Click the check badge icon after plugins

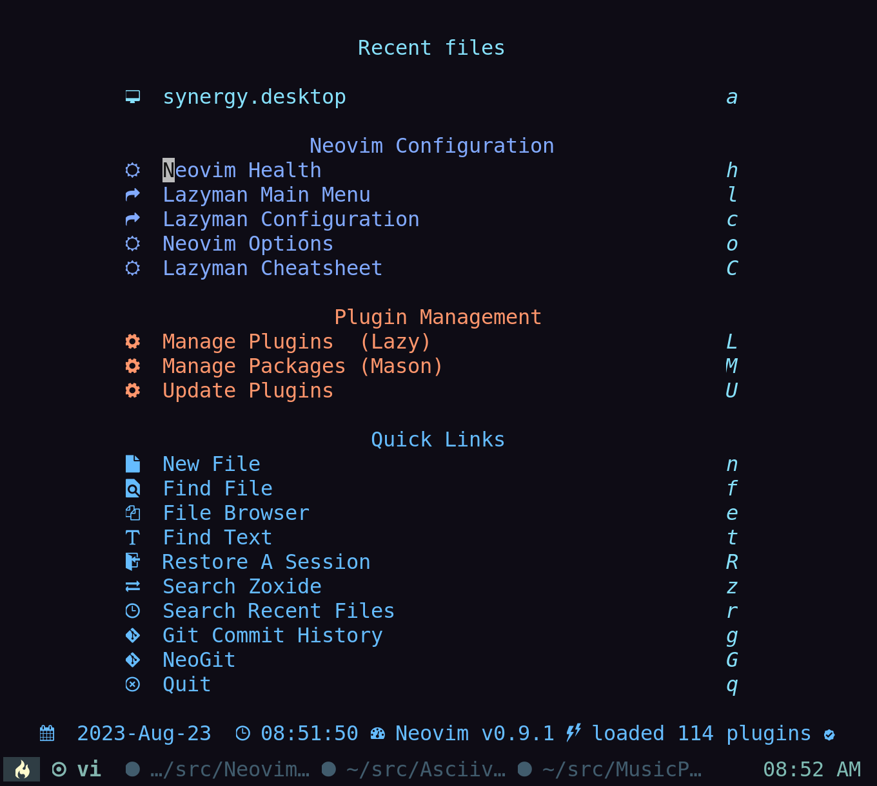pos(829,734)
